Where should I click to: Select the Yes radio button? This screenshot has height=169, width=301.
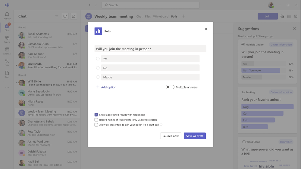click(x=98, y=59)
